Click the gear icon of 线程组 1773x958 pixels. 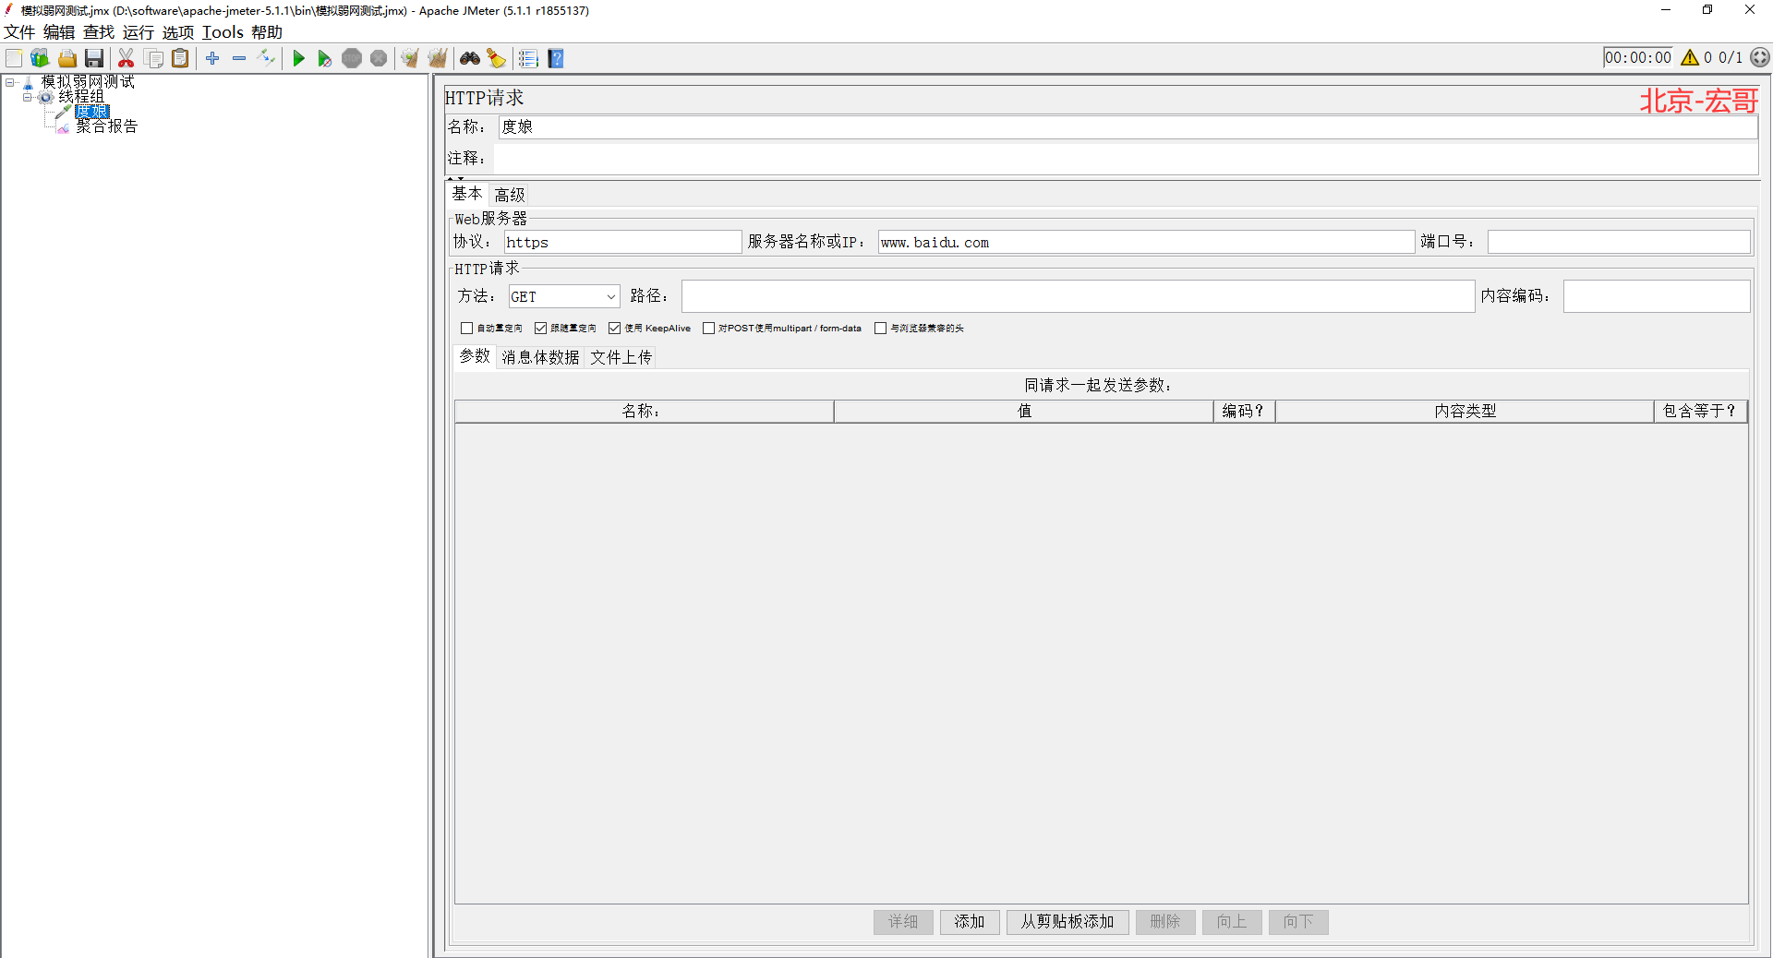tap(45, 97)
